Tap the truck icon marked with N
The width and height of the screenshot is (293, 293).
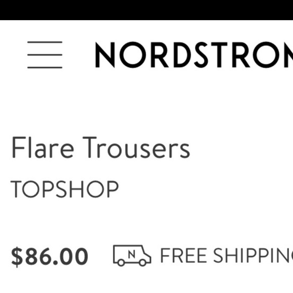click(x=132, y=255)
